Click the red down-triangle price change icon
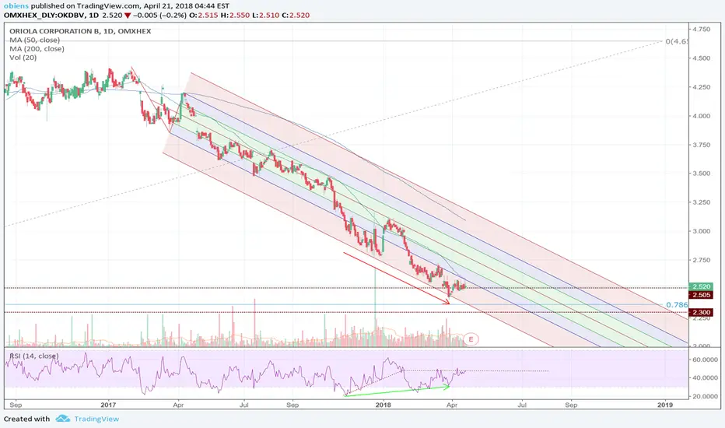 pos(127,16)
